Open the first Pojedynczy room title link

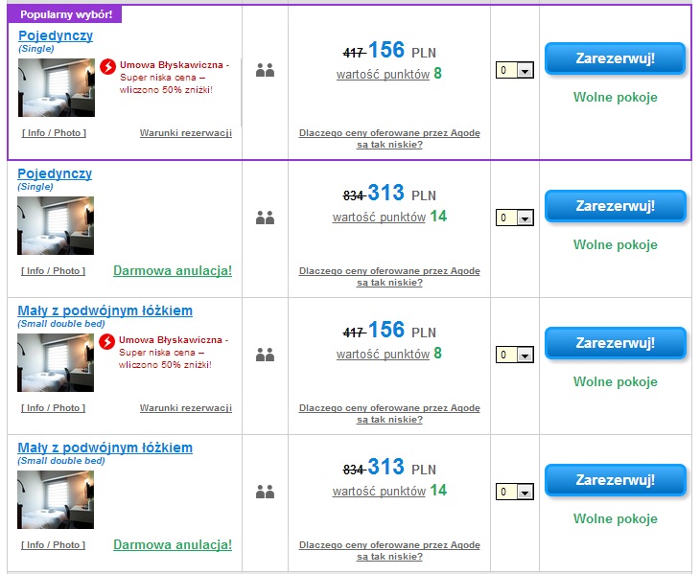[x=56, y=35]
